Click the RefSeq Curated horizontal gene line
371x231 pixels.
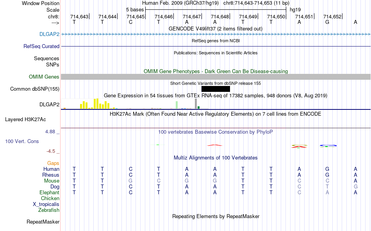(x=216, y=46)
